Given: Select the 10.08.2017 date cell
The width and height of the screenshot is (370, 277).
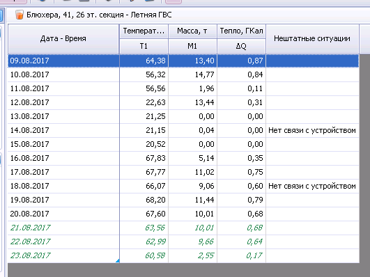Looking at the screenshot, I should point(63,74).
